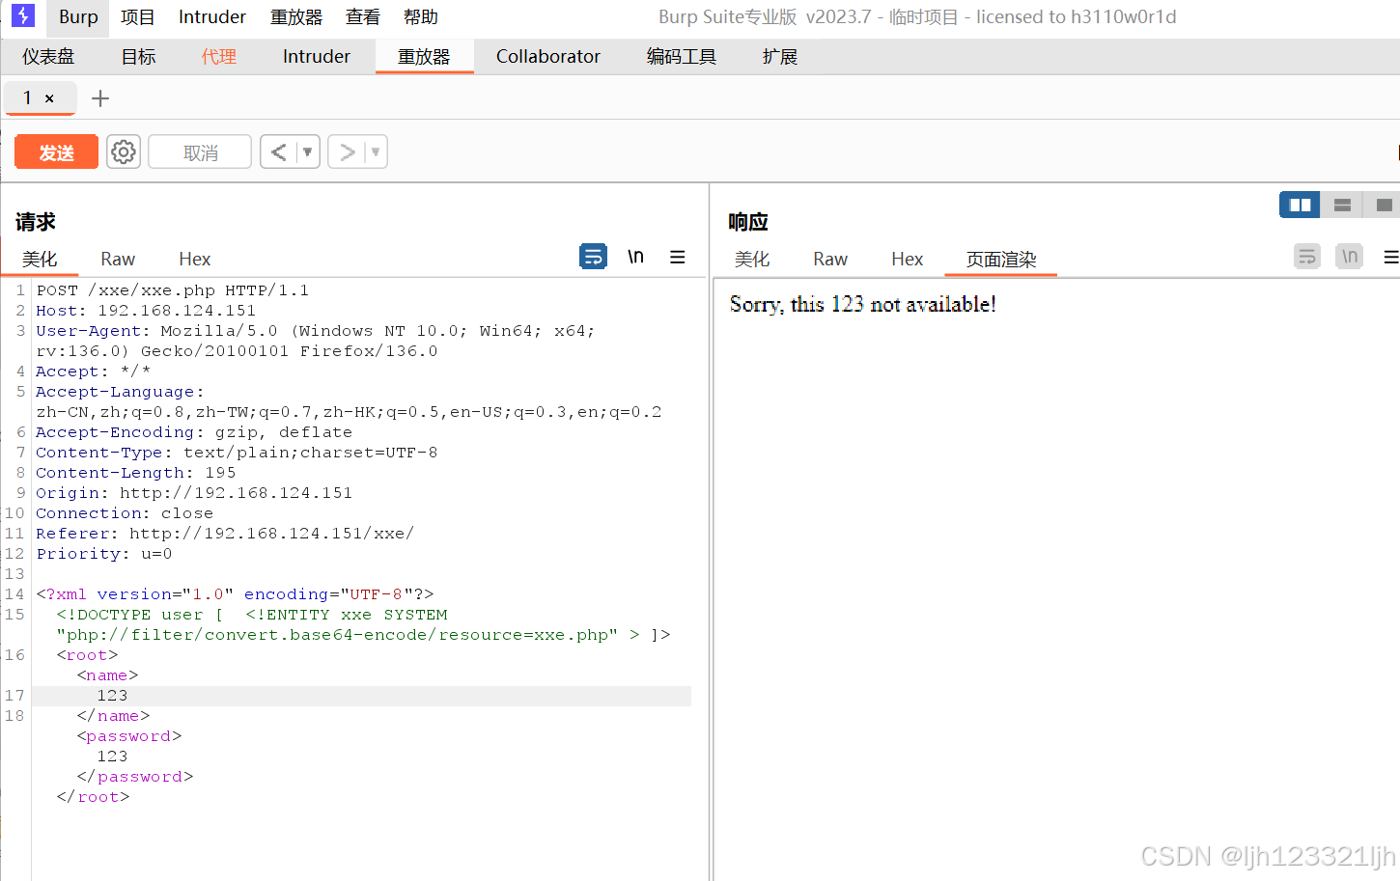
Task: Open history dropdown beside forward arrow
Action: [376, 151]
